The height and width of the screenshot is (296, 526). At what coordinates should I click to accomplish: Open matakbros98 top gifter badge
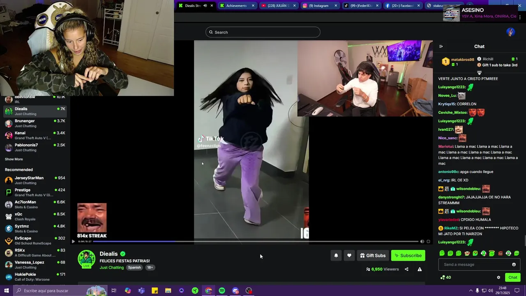[457, 62]
